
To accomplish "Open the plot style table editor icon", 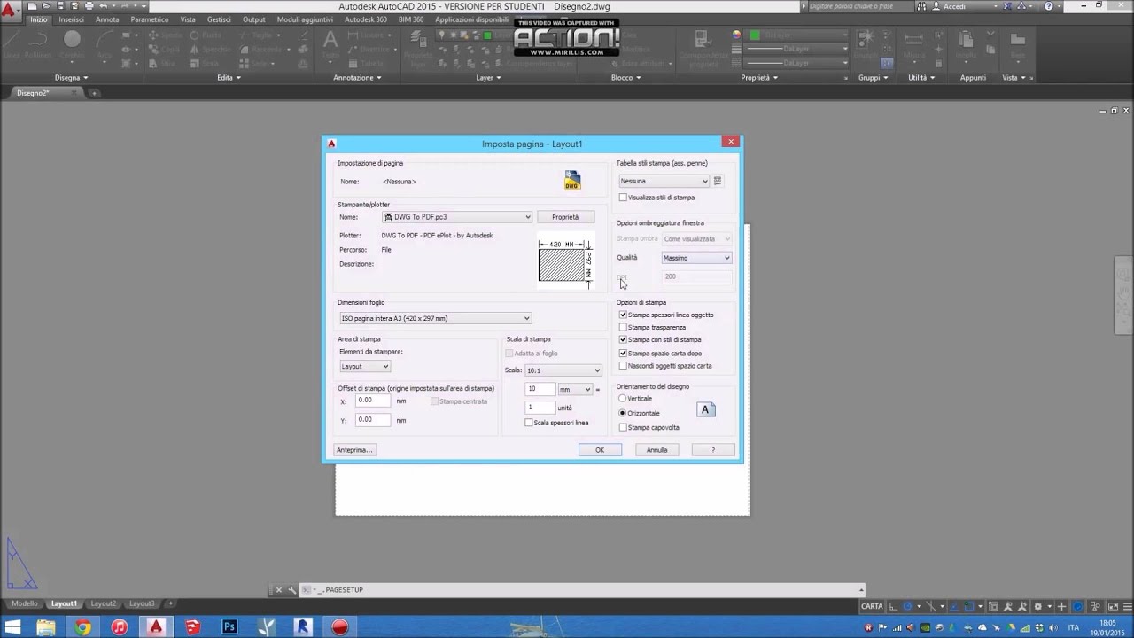I will 718,181.
